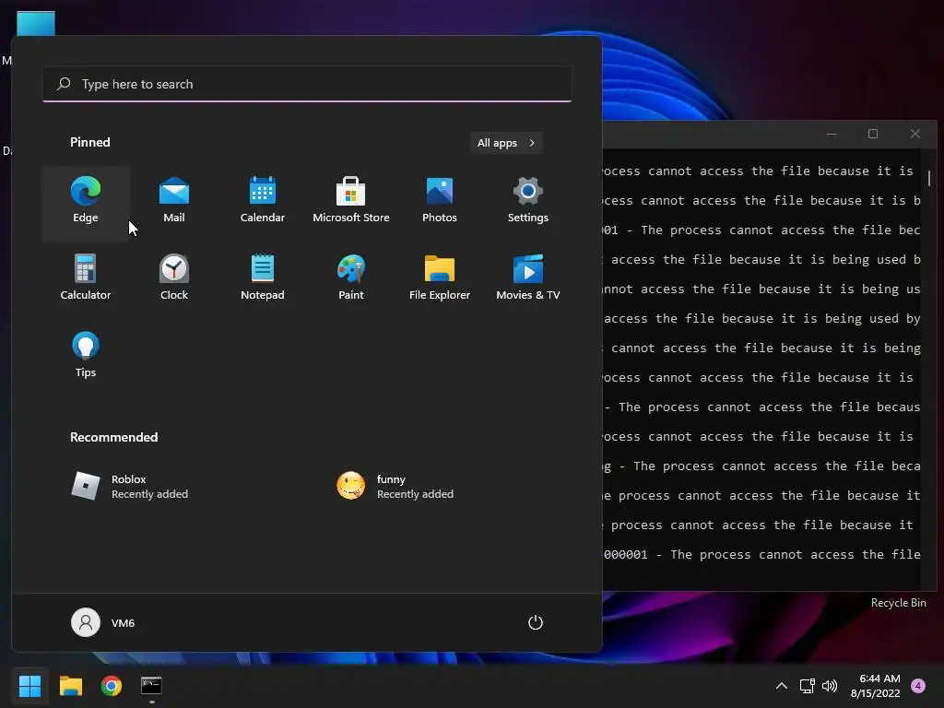Focus the Type here to search box
Viewport: 944px width, 708px height.
tap(307, 84)
